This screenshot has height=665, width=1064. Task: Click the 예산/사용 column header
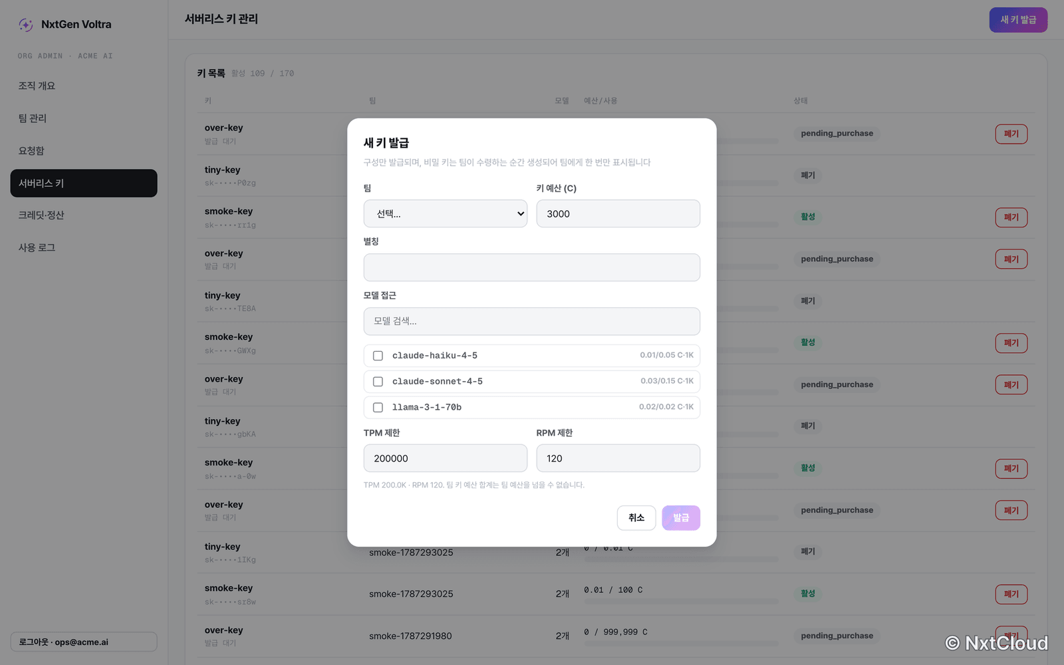[600, 100]
